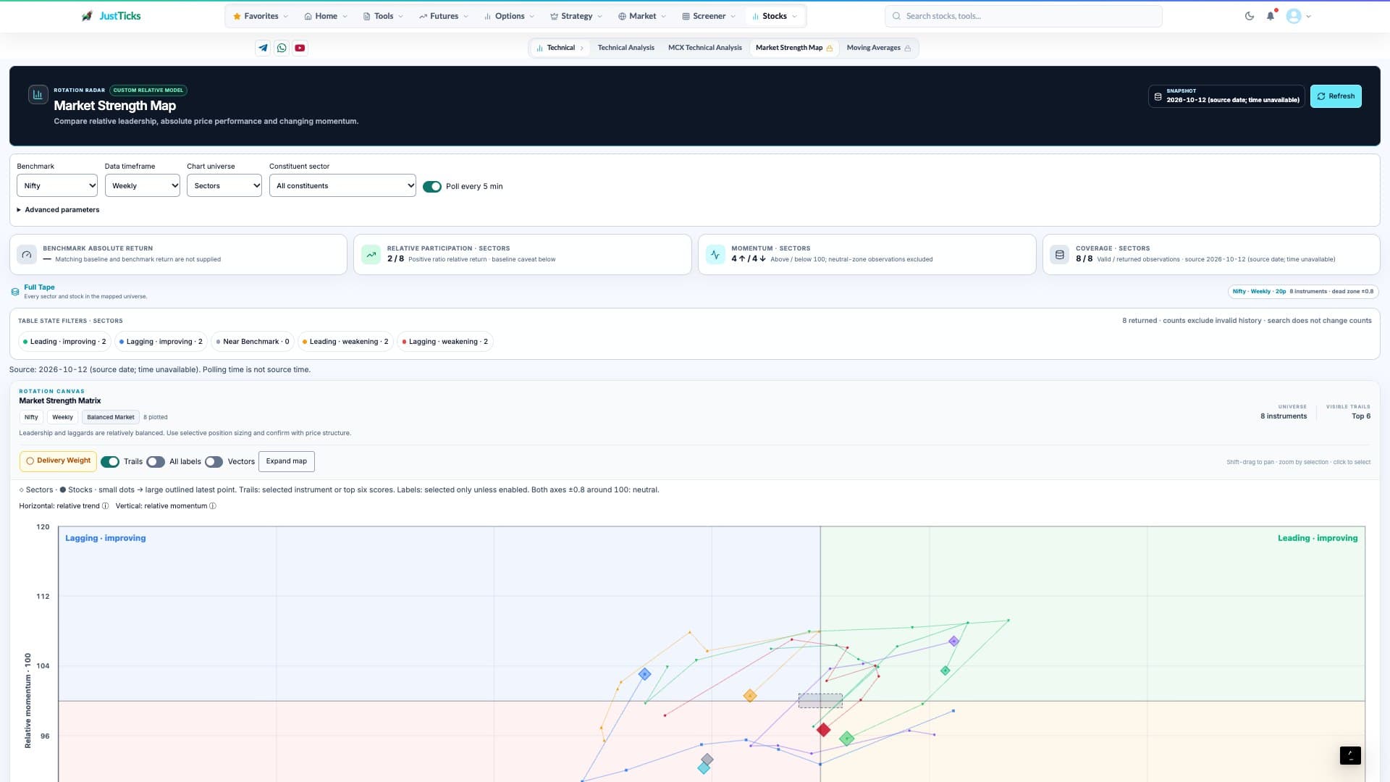Filter by Lagging · weakening chip
The image size is (1390, 782).
[x=445, y=342]
